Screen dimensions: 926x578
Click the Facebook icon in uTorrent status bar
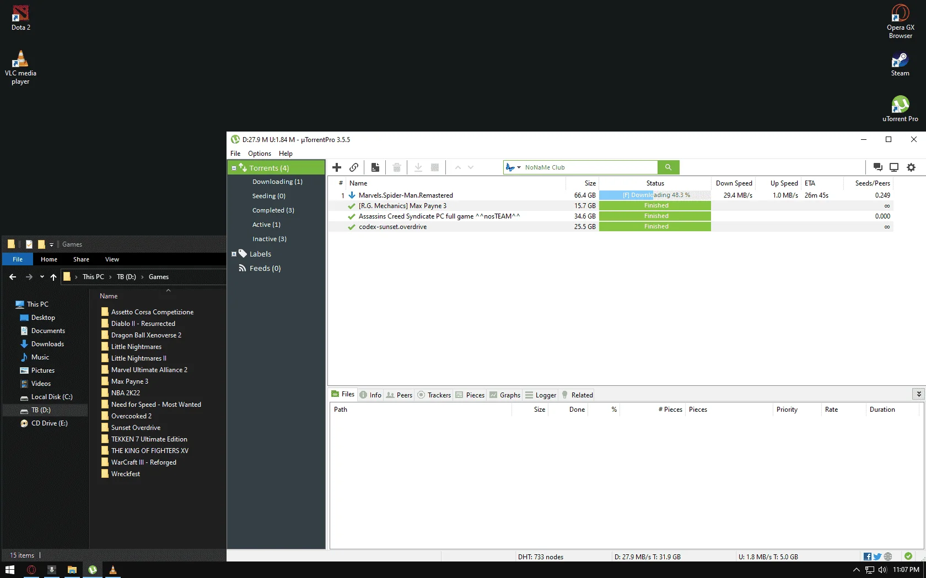pyautogui.click(x=868, y=557)
